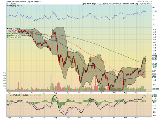Click the 4804062 volume tag on right axis
The width and height of the screenshot is (159, 119).
point(156,89)
